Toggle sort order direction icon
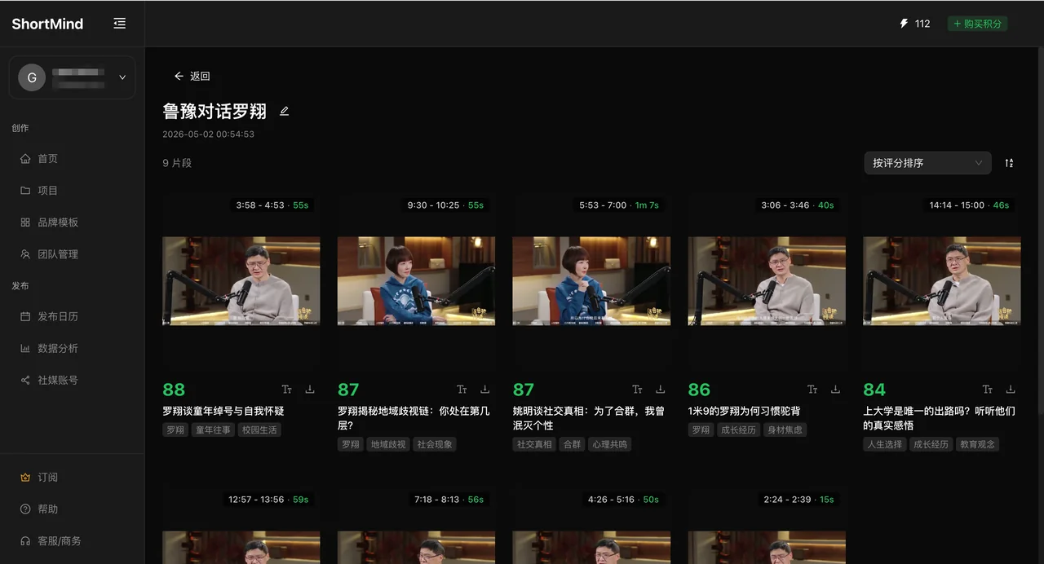1044x564 pixels. [1009, 163]
